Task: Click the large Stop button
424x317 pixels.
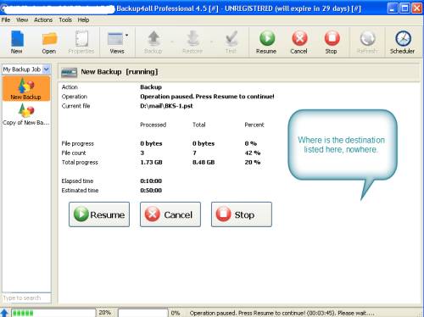Action: pyautogui.click(x=242, y=214)
